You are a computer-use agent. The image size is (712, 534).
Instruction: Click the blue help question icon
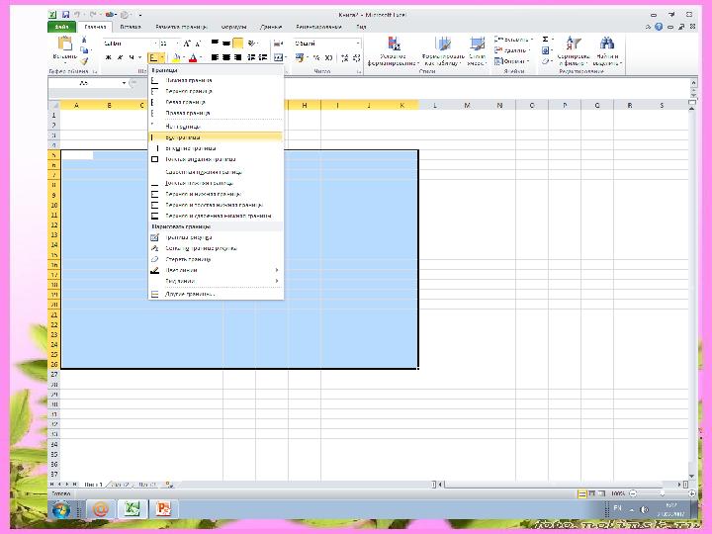point(659,27)
